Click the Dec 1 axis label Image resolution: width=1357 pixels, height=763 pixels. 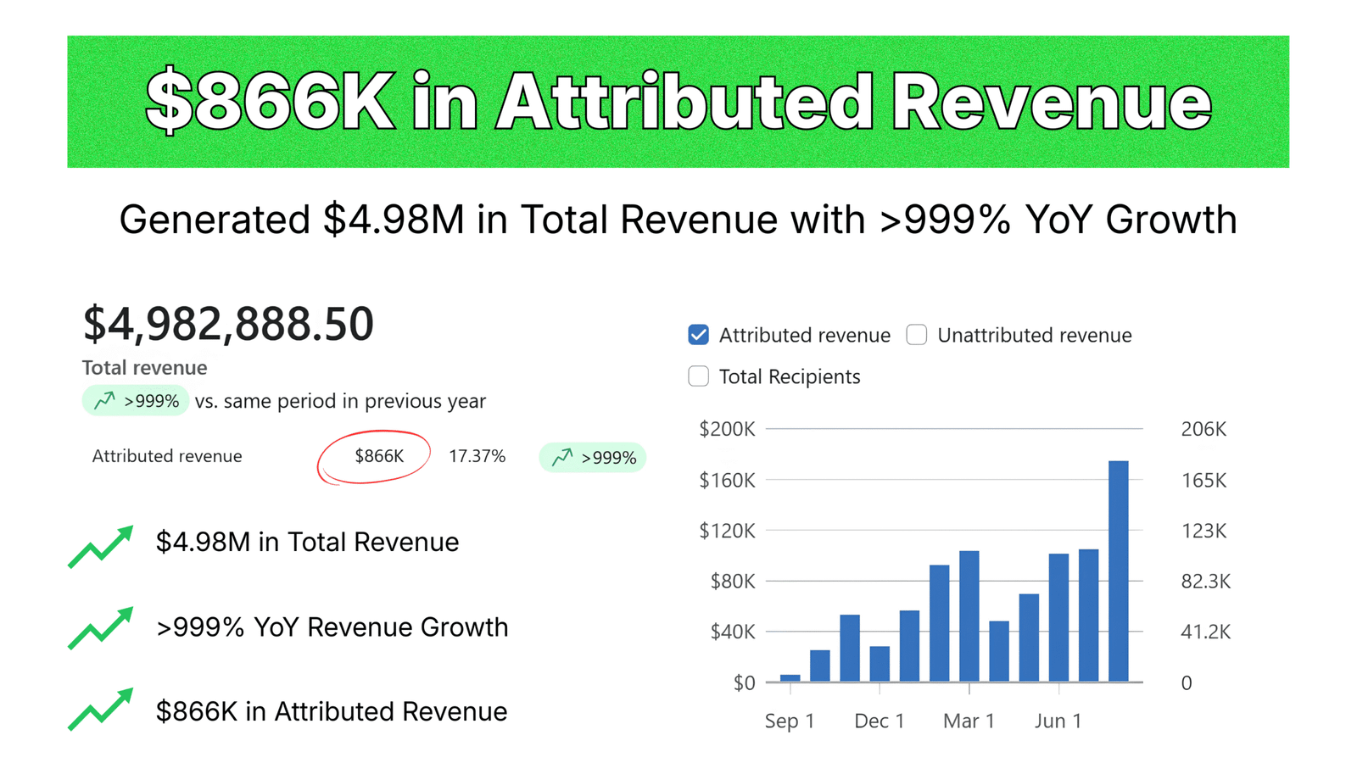[880, 721]
